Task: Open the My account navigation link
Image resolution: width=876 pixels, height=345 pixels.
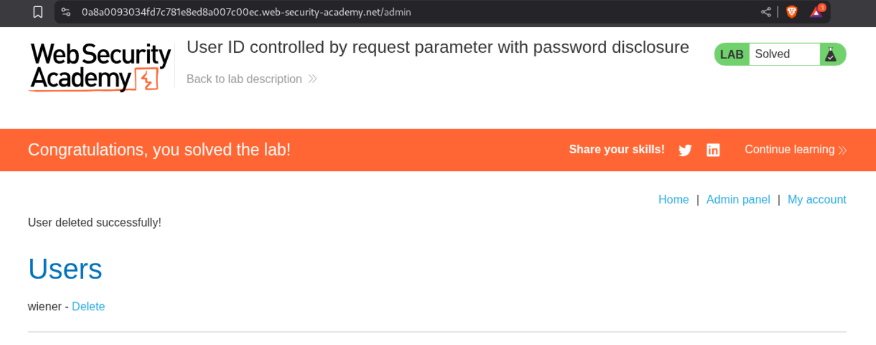Action: pyautogui.click(x=817, y=200)
